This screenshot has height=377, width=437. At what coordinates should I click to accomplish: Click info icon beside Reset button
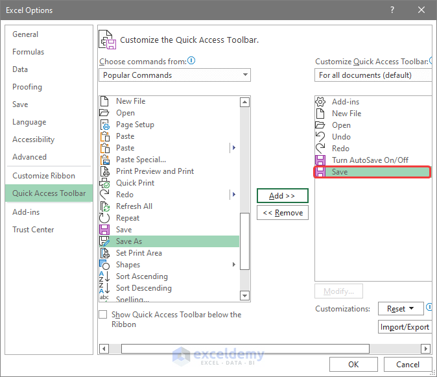[429, 308]
